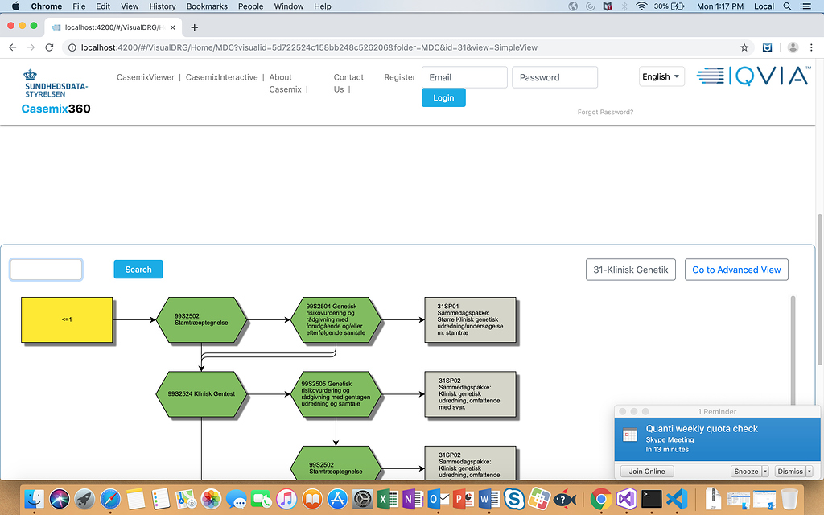Open Chrome's three-dot menu
The width and height of the screenshot is (824, 515).
pos(812,47)
